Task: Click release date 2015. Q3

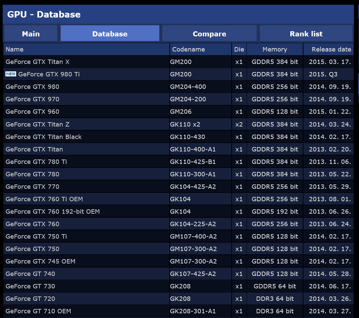Action: 323,74
